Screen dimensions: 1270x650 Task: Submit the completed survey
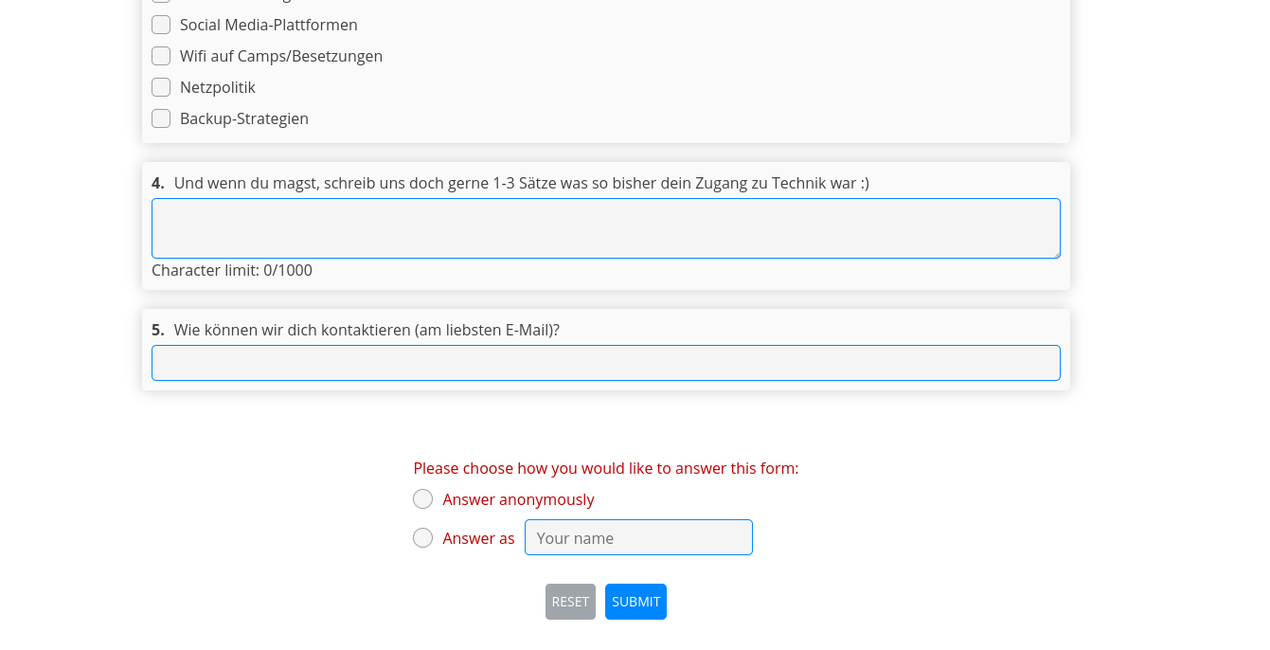635,602
